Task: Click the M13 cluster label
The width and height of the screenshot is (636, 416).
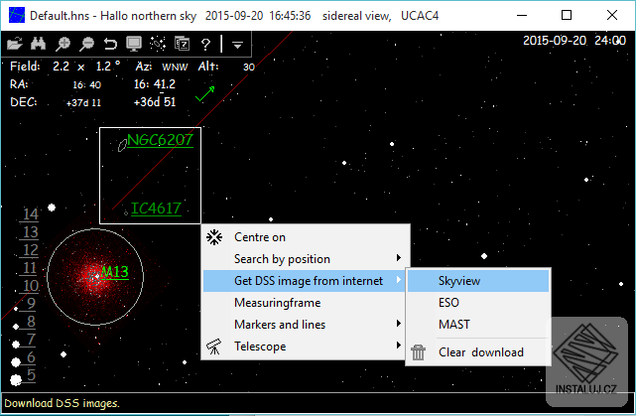Action: tap(114, 272)
